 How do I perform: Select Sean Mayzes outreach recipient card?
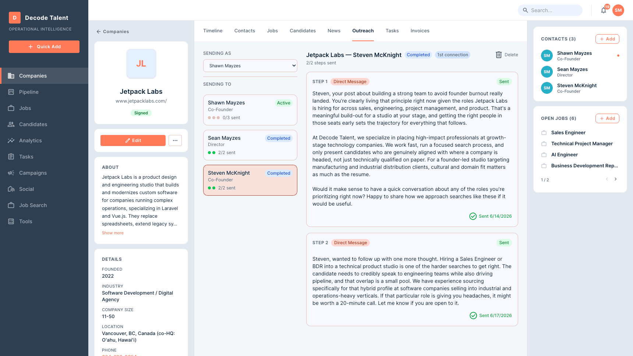[250, 145]
